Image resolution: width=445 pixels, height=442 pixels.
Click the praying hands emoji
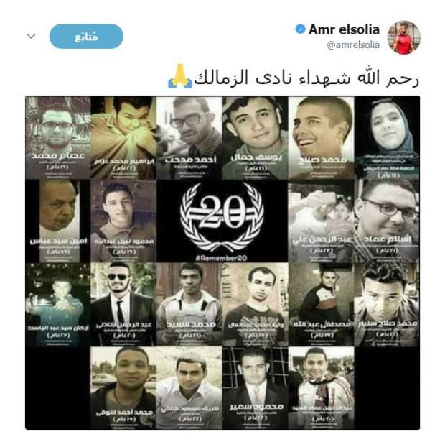point(180,76)
